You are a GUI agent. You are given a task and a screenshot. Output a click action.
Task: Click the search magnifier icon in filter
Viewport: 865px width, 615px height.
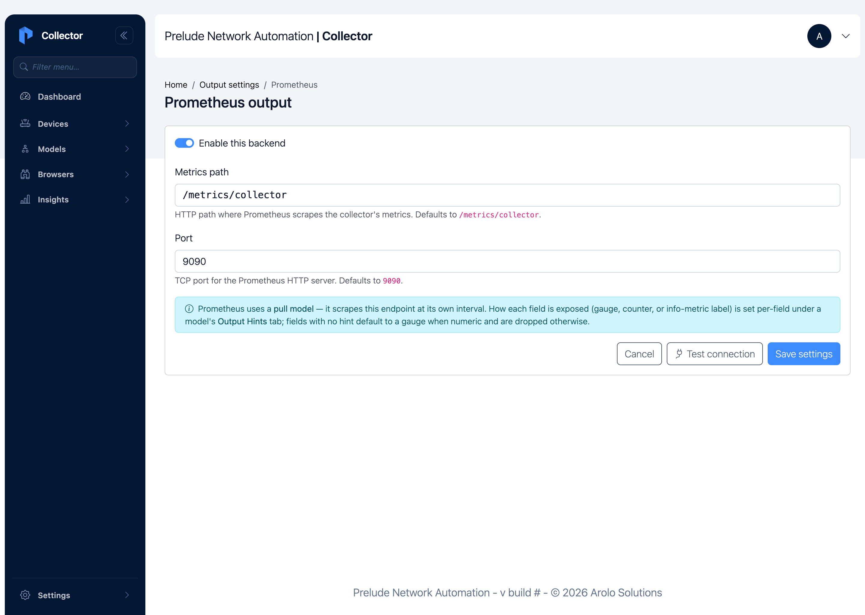tap(24, 67)
